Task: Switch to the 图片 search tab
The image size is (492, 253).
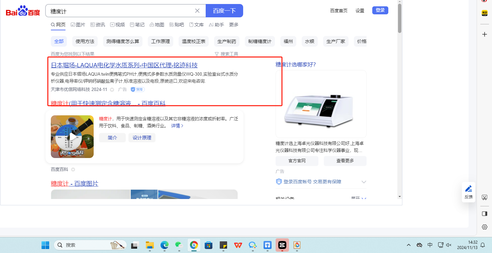Action: (x=78, y=25)
